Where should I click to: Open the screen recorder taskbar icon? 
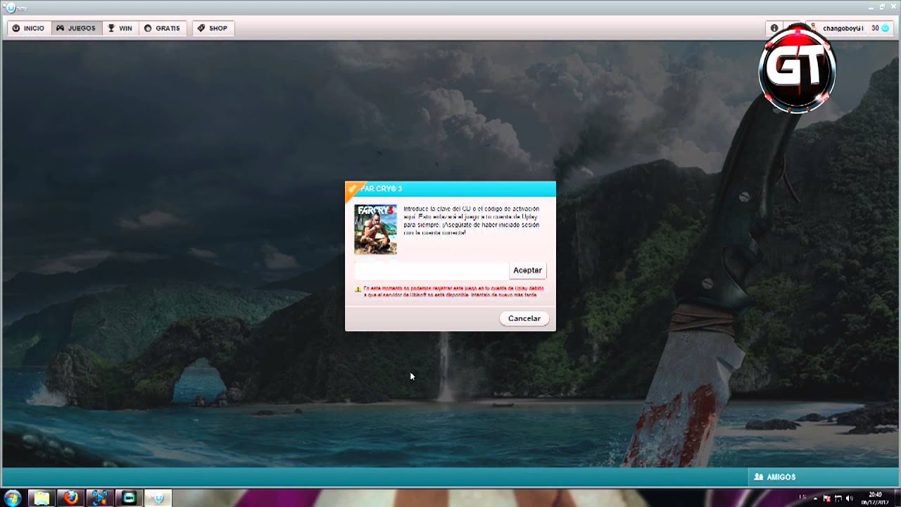(129, 498)
